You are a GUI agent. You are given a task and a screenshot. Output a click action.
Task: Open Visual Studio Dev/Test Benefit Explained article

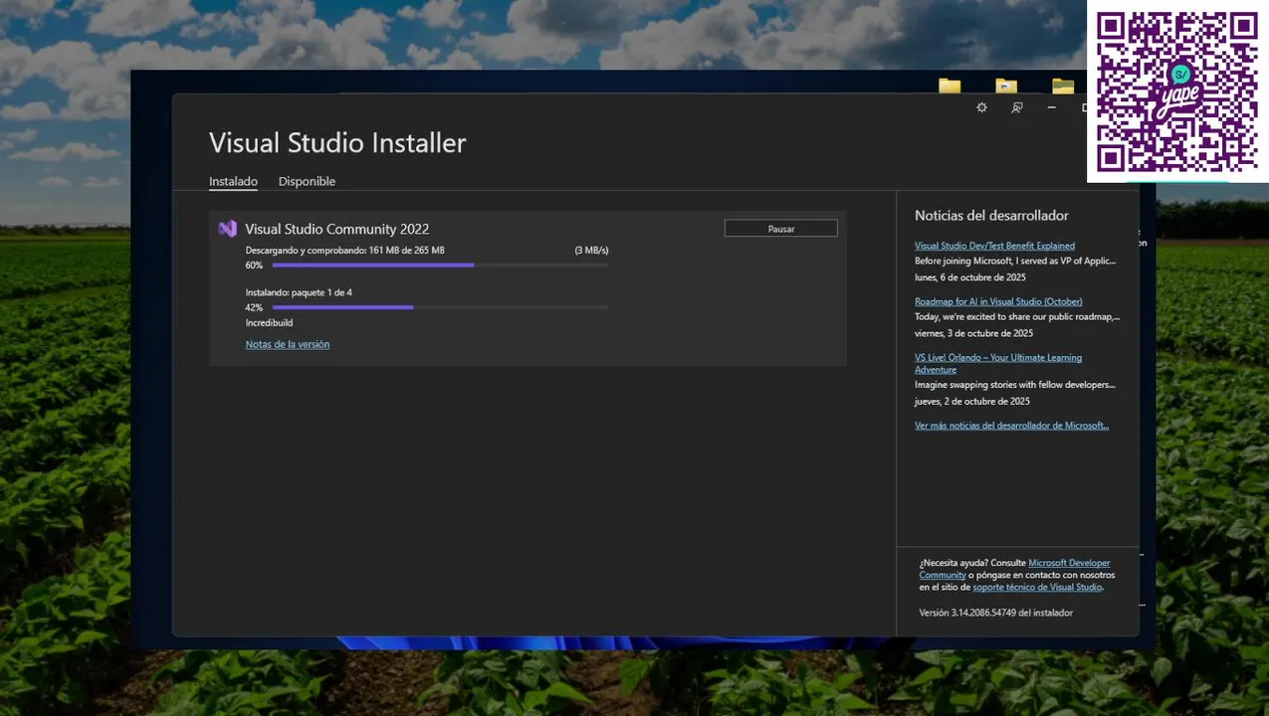click(994, 246)
